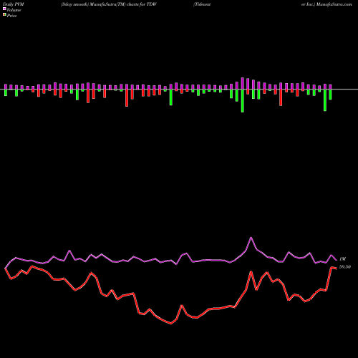The height and width of the screenshot is (358, 358).
Task: Click the '(3day smooth) MunafaSutra(TM) charts for TDW' heading
Action: point(109,4)
